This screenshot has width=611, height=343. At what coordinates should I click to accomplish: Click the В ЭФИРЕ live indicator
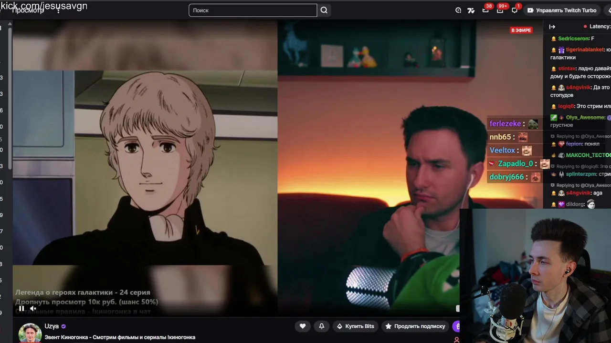pos(521,30)
